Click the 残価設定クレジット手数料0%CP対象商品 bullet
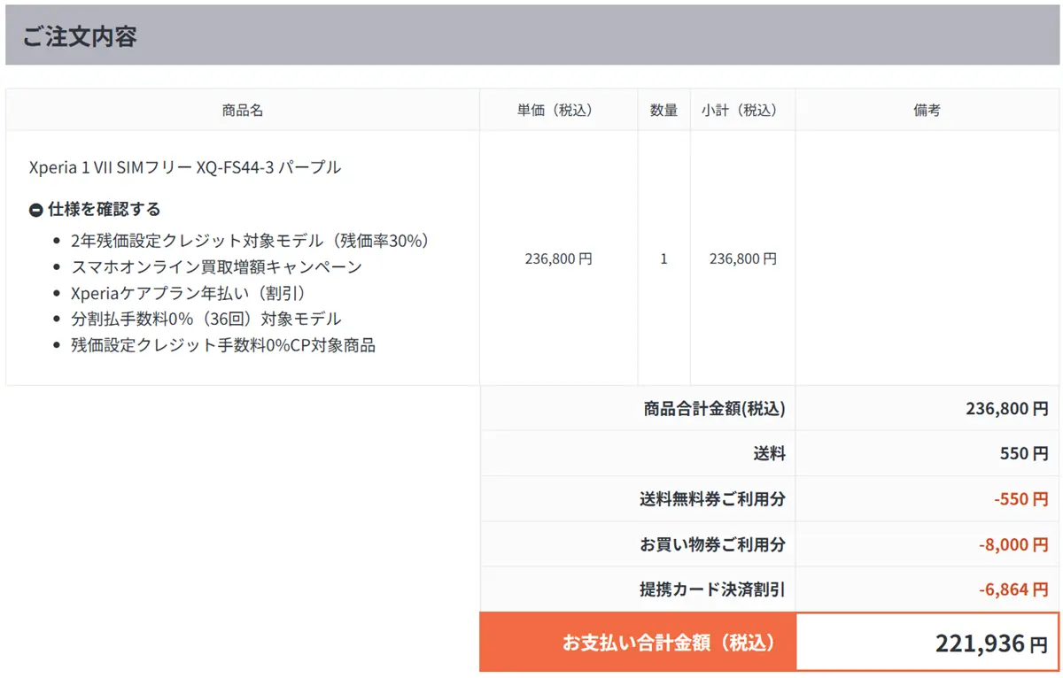Image resolution: width=1063 pixels, height=678 pixels. click(x=223, y=345)
